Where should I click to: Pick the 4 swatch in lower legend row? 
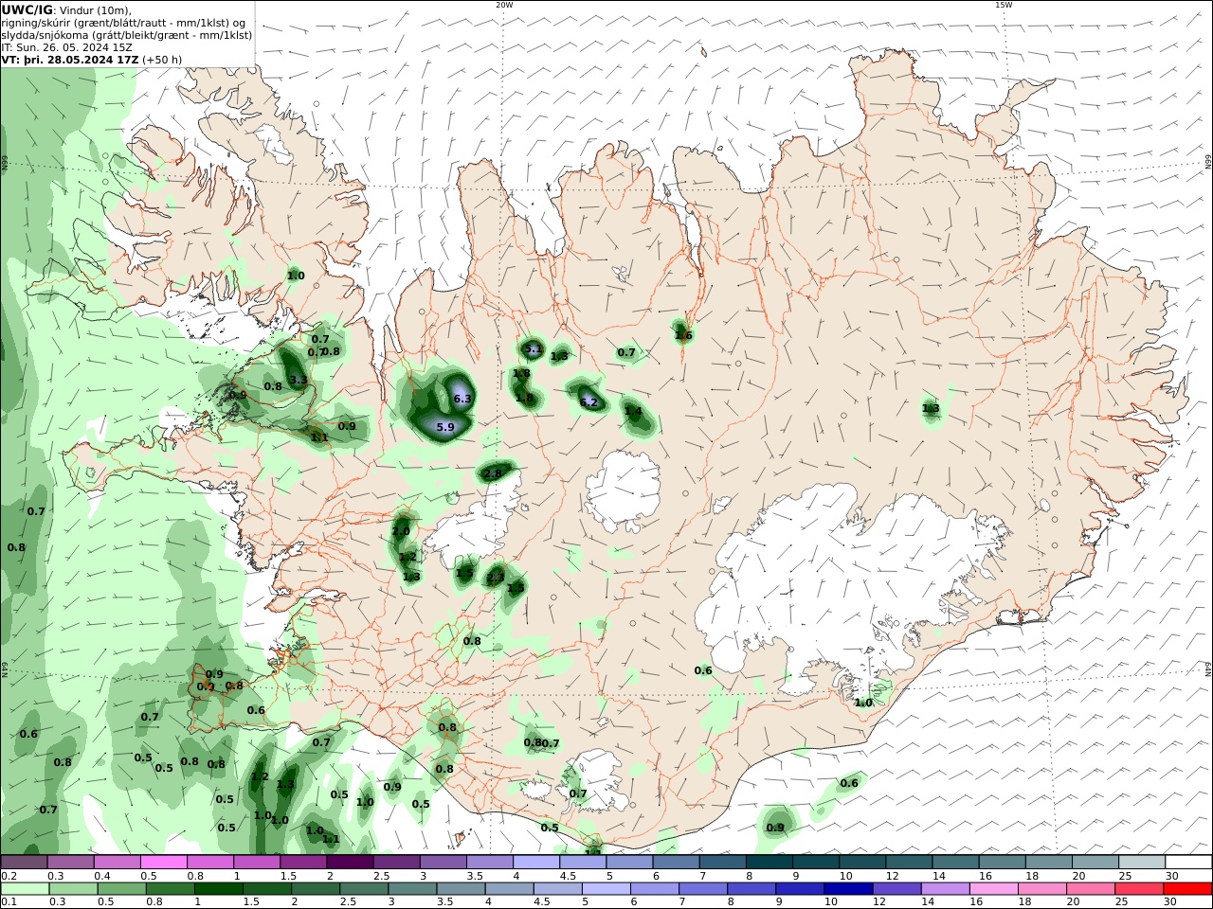tap(510, 889)
